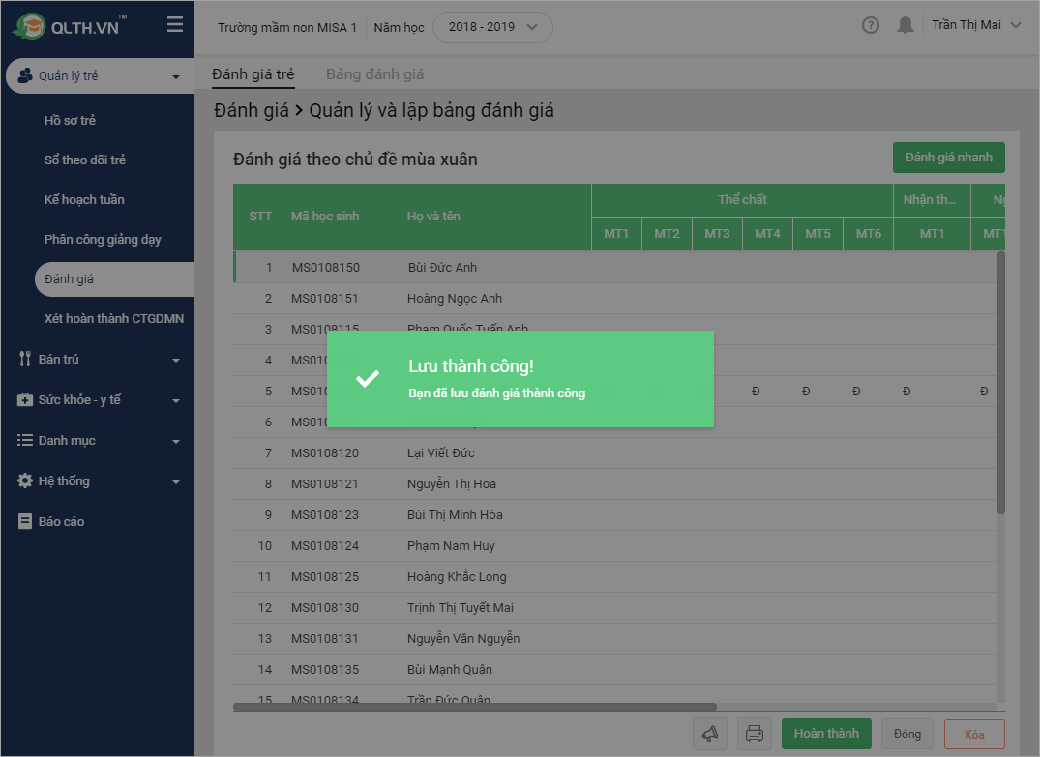Select the row of Bùi Đức Anh
This screenshot has height=757, width=1040.
(x=615, y=267)
